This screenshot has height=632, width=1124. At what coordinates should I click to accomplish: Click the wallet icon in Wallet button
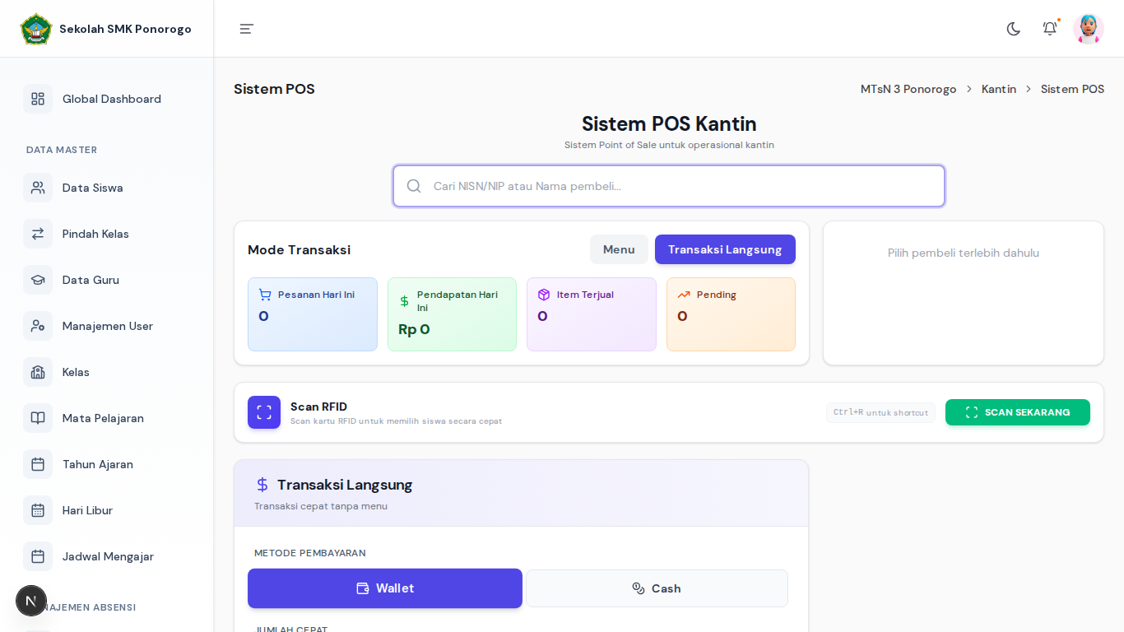tap(363, 588)
